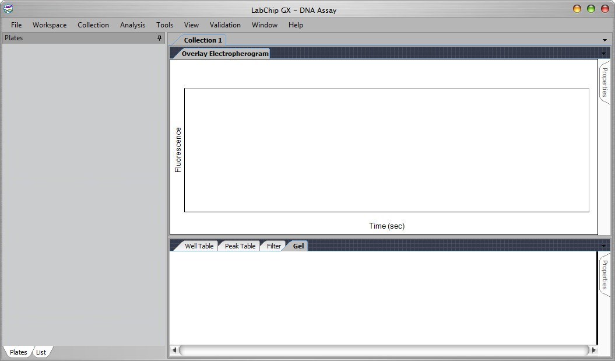Click the left arrow of the horizontal scrollbar
The image size is (615, 361).
[174, 350]
